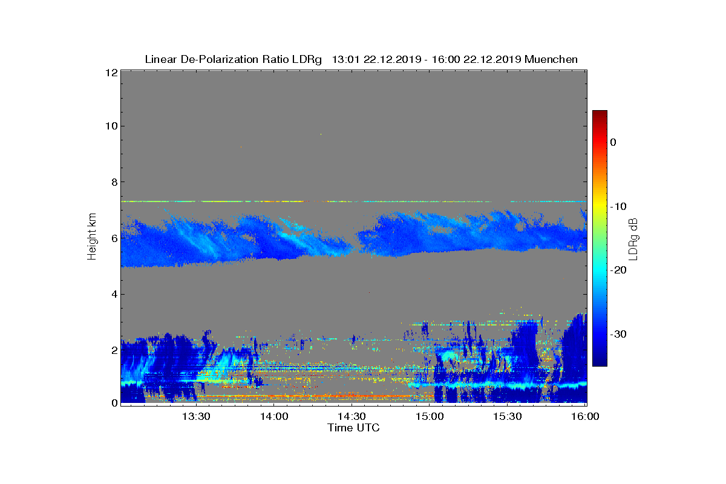Click the 14:00 time axis label

274,416
